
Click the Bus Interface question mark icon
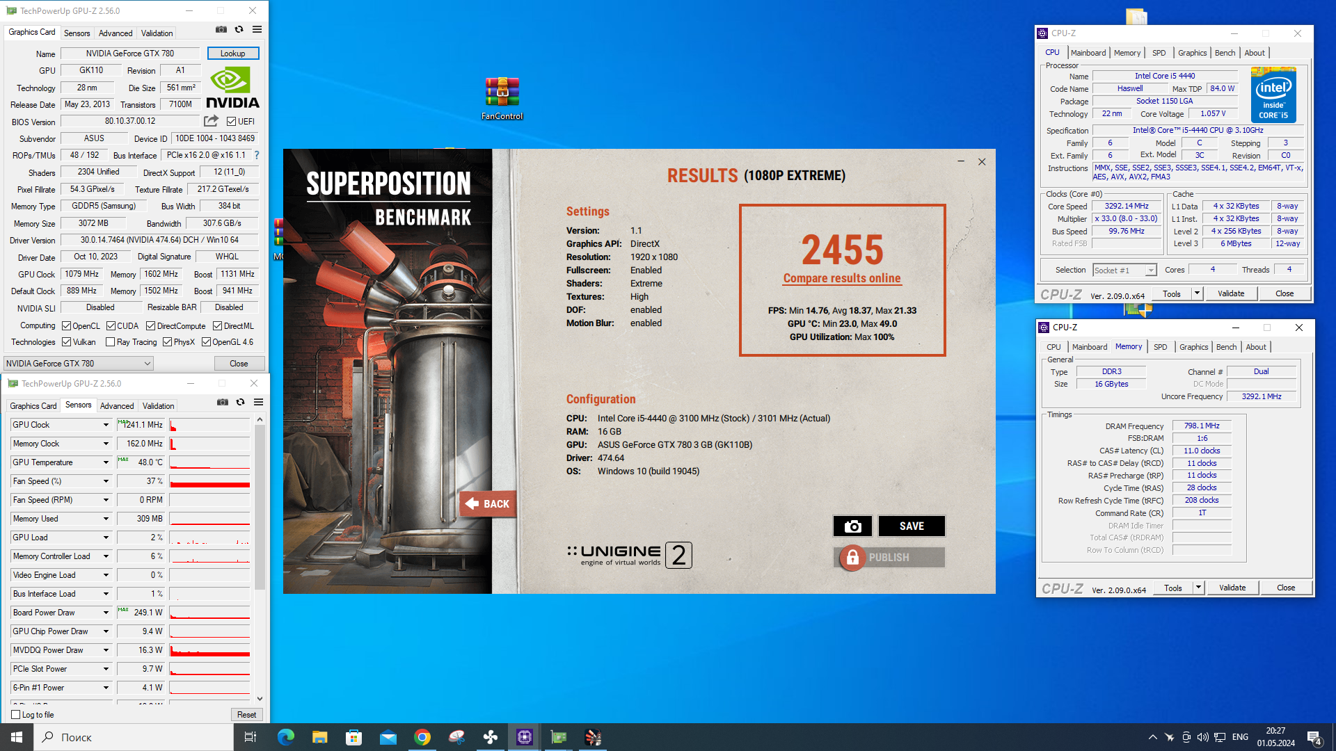pos(257,155)
